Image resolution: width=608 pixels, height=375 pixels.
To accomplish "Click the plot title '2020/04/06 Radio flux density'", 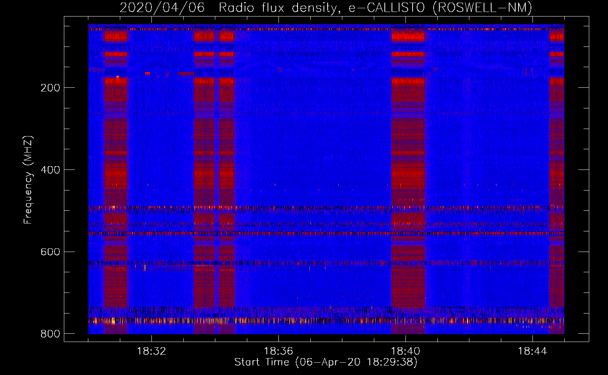I will click(x=326, y=8).
